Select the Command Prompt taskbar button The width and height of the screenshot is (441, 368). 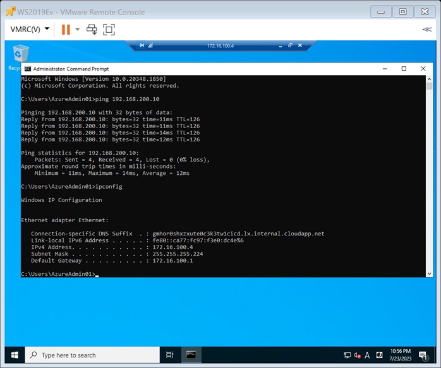click(191, 355)
